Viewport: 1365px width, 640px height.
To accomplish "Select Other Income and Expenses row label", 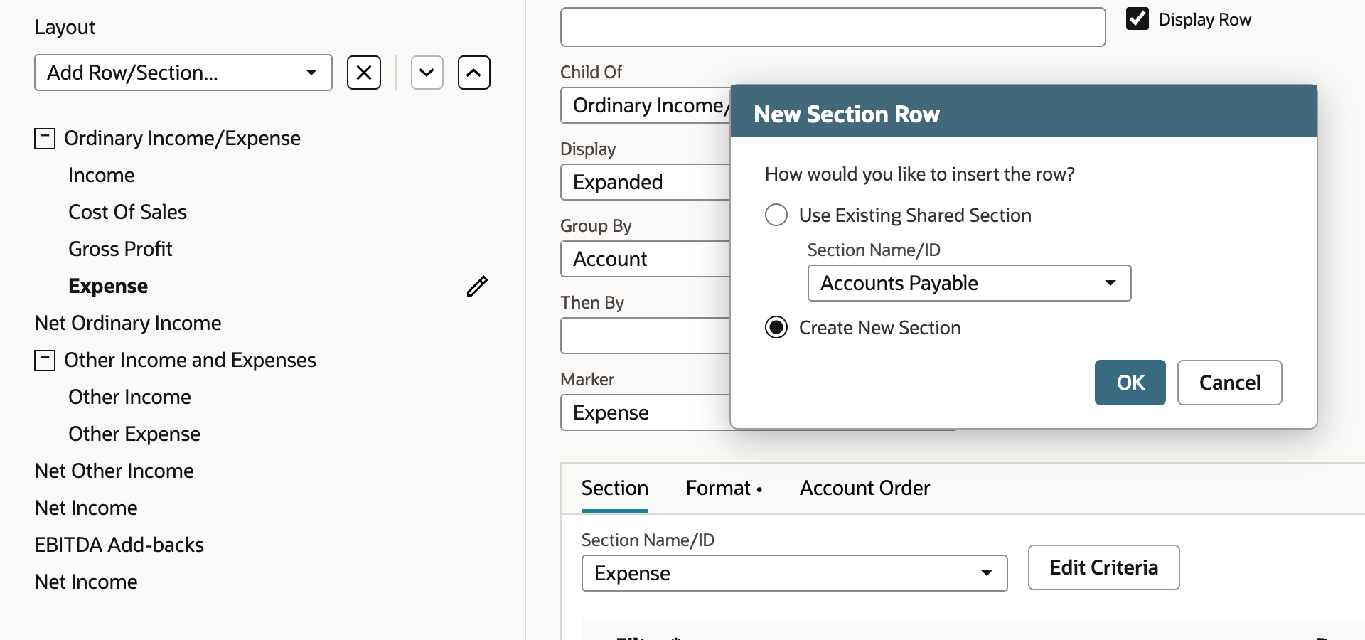I will pyautogui.click(x=190, y=360).
